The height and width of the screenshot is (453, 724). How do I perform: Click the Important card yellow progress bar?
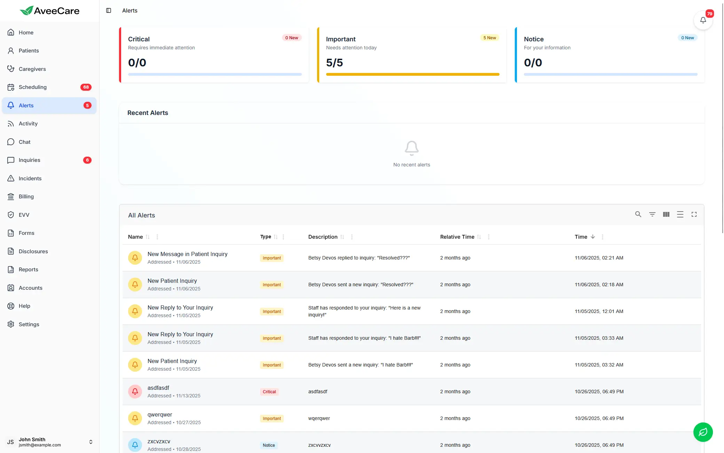coord(412,74)
